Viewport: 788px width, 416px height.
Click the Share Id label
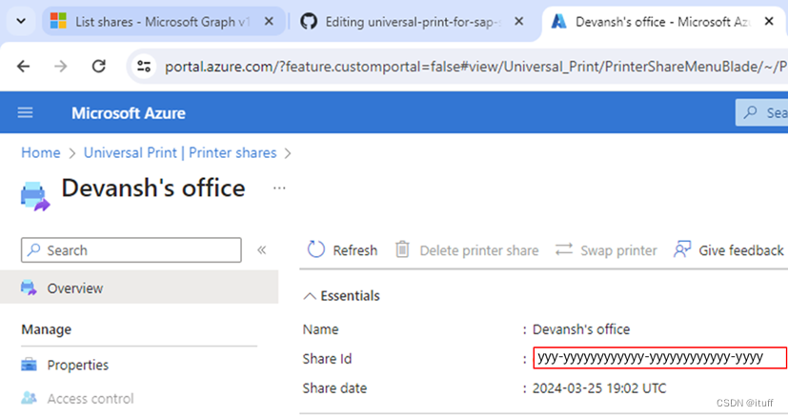click(x=327, y=358)
